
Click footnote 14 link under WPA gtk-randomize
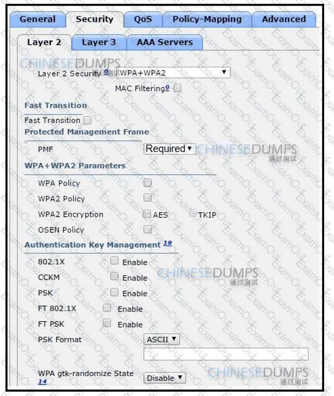(x=42, y=382)
